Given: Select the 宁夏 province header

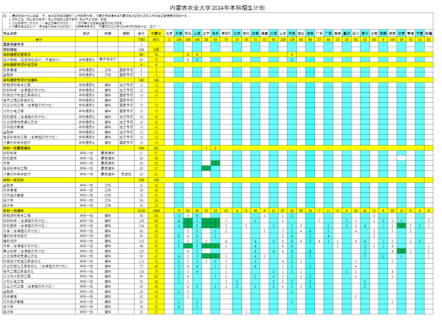Looking at the screenshot, I should point(420,33).
